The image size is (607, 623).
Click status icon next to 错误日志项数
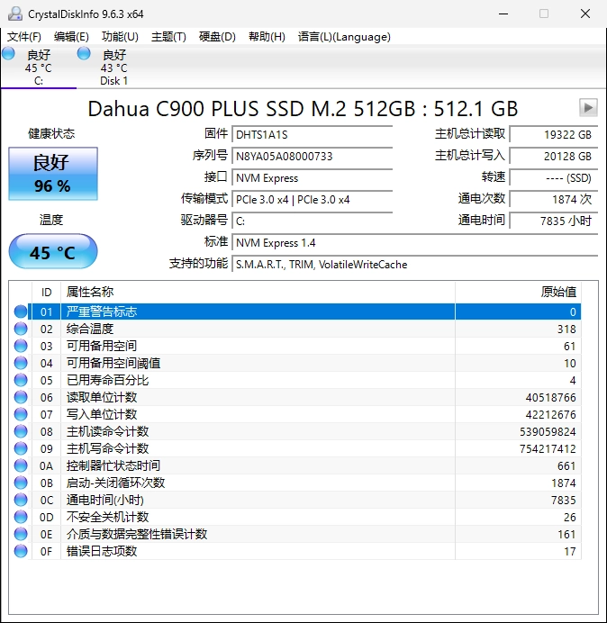coord(21,551)
